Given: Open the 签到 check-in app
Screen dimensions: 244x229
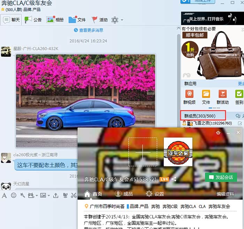Looking at the screenshot, I should (x=239, y=97).
